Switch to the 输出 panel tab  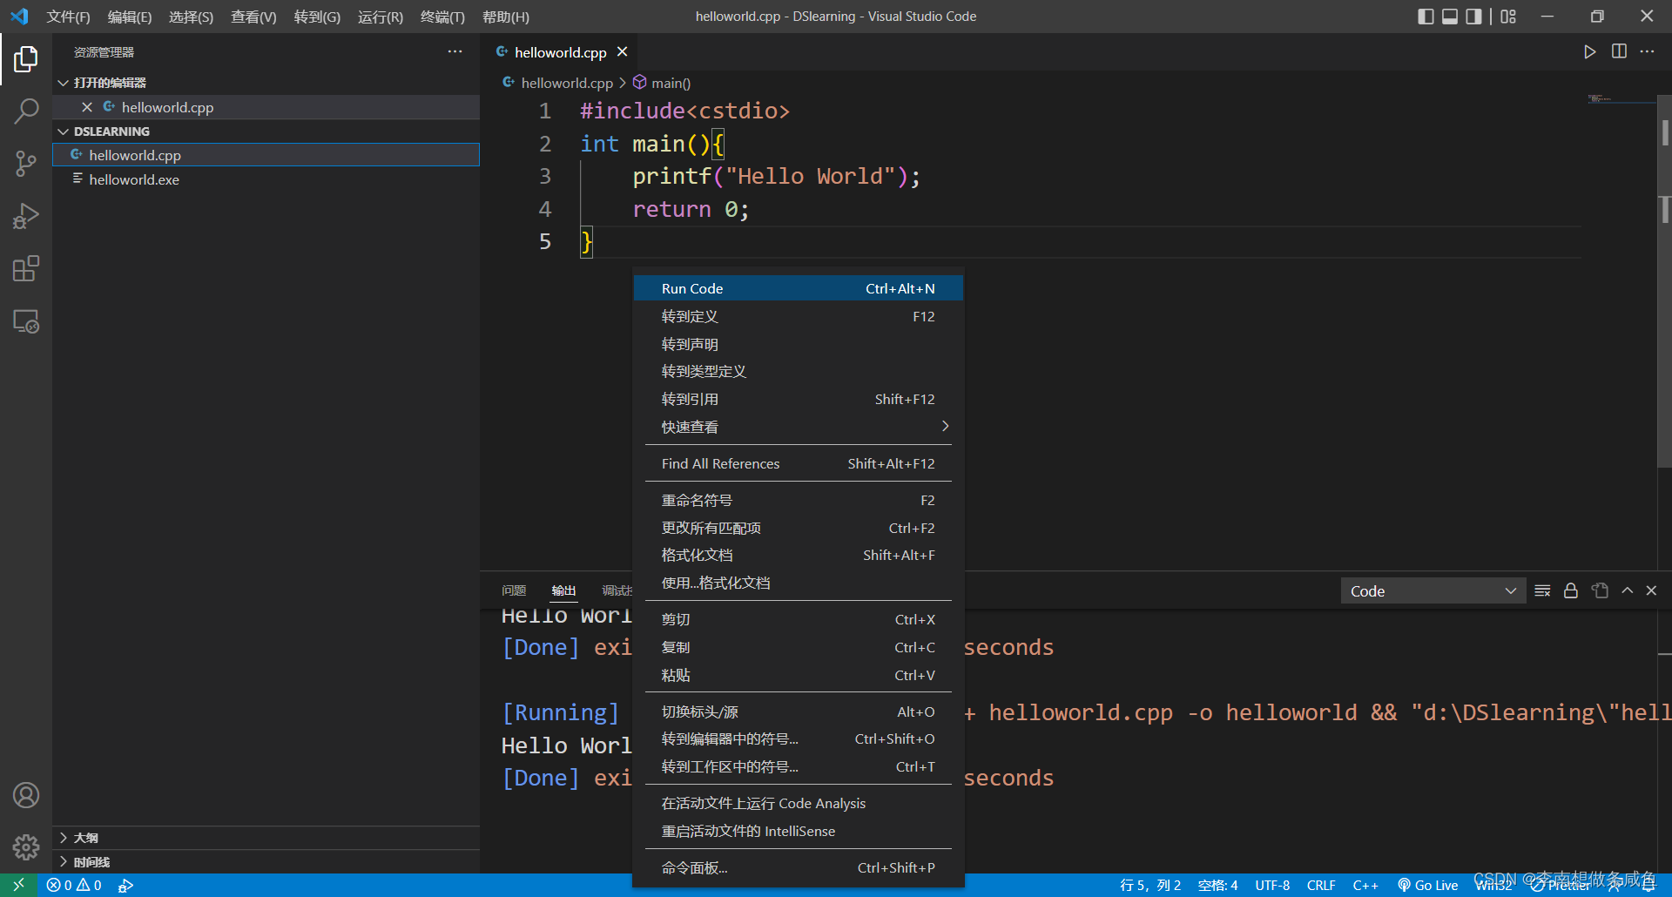click(x=563, y=590)
